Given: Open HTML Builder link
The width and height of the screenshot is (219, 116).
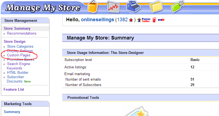Looking at the screenshot, I should click(18, 72).
